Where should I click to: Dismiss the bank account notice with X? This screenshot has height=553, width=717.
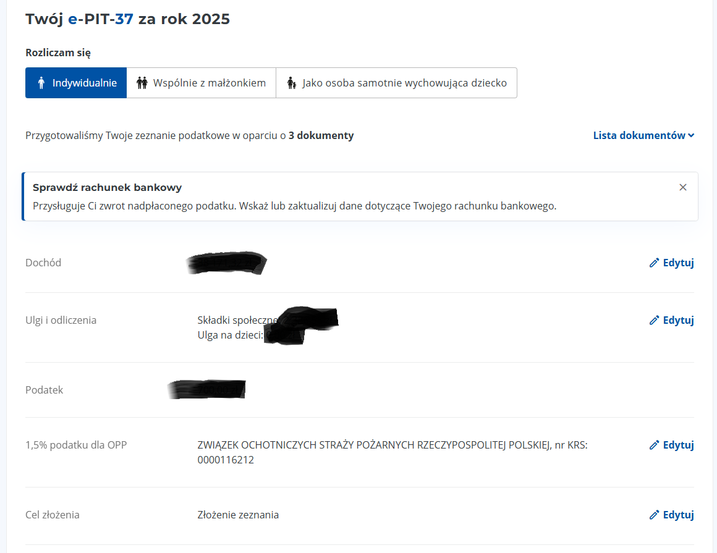tap(682, 187)
